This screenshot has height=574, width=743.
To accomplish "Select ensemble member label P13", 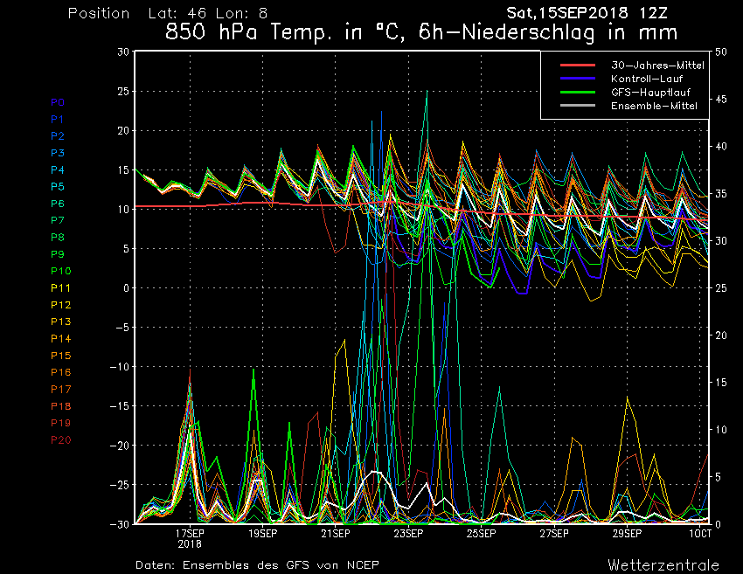I will tap(60, 322).
